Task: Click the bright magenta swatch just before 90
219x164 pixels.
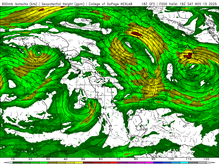Action: point(149,163)
